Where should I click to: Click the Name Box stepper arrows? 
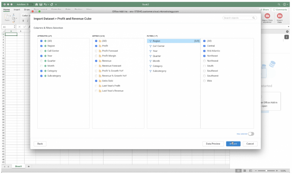pyautogui.click(x=15, y=27)
